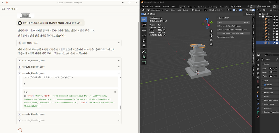Viewport: 279px width, 133px height.
Task: Open the attached stone pagoda image thumbnail
Action: [x=25, y=15]
